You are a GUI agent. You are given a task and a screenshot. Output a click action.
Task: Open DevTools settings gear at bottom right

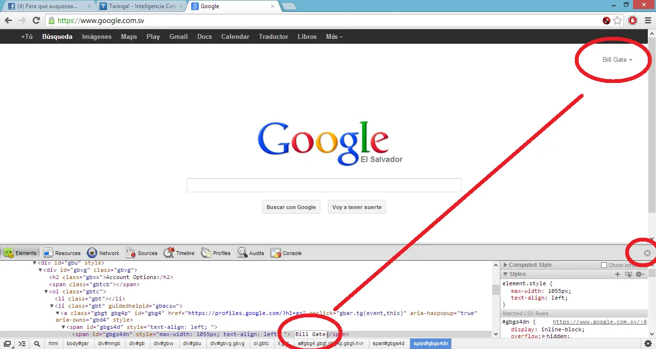pyautogui.click(x=648, y=343)
